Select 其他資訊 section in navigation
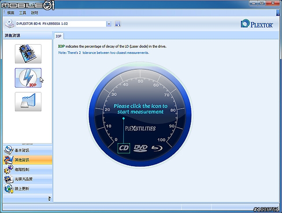The image size is (282, 213). tap(28, 160)
